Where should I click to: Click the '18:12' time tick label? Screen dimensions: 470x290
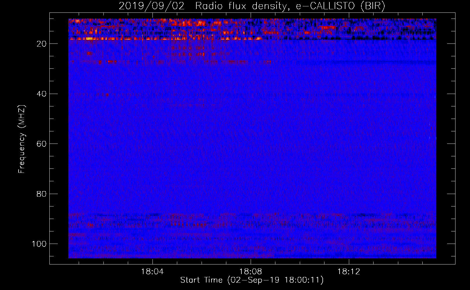point(349,272)
